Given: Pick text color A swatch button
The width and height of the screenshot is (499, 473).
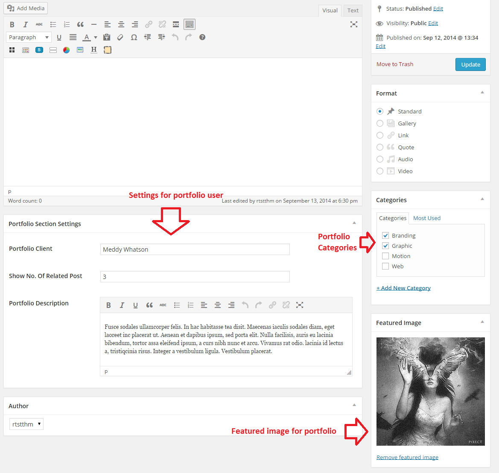Looking at the screenshot, I should (x=87, y=38).
